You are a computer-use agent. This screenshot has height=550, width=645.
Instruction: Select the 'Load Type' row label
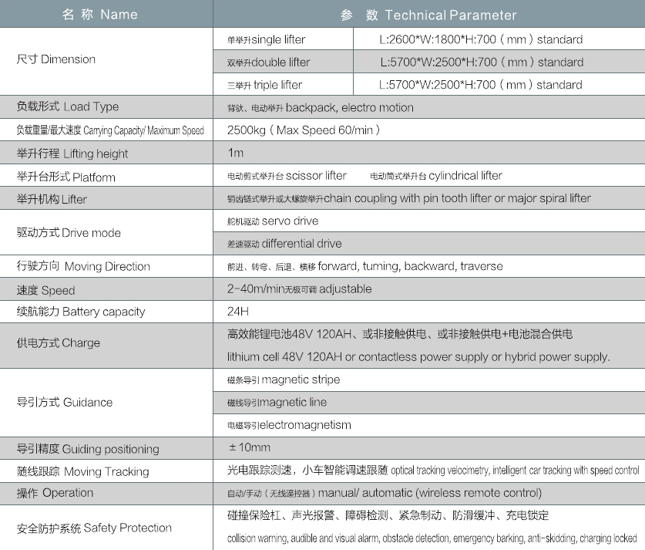(x=68, y=106)
